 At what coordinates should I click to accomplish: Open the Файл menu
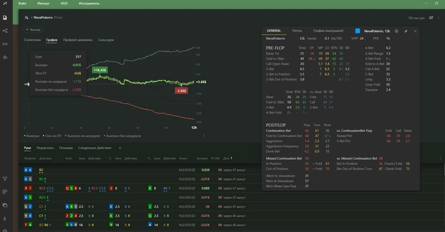[x=22, y=3]
